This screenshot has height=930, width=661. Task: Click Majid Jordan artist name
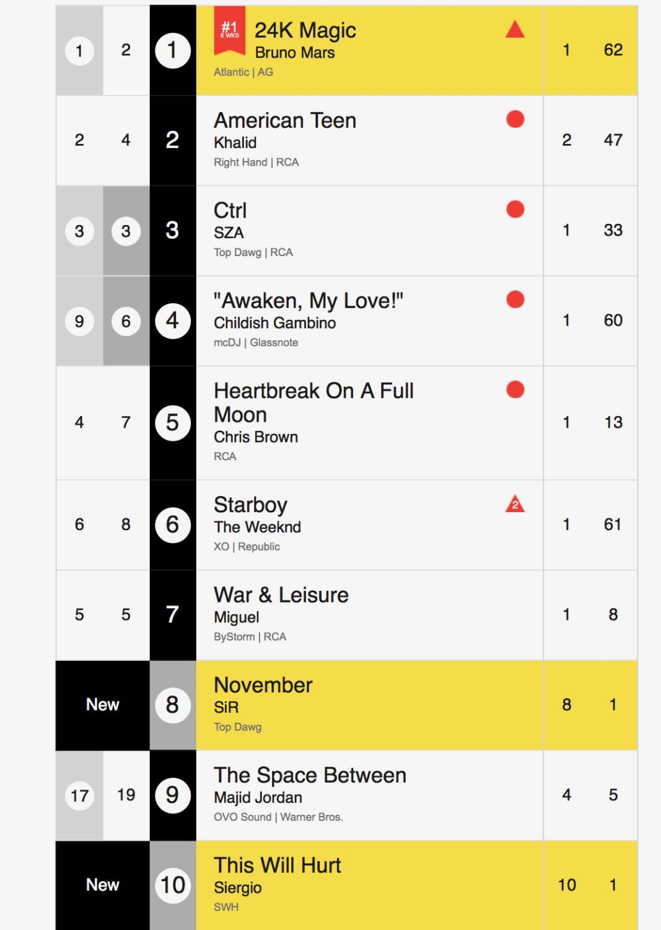(x=258, y=797)
